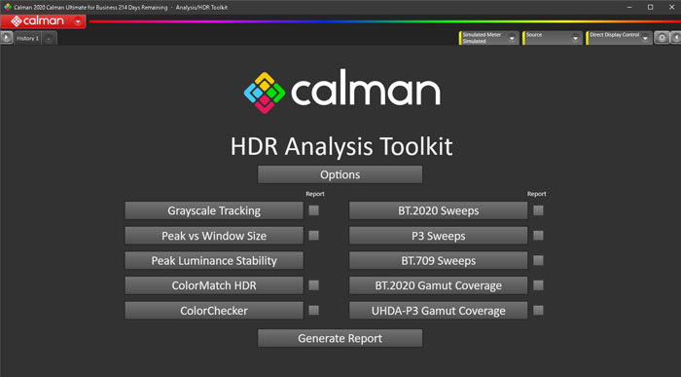Click Generate Report

coord(340,338)
